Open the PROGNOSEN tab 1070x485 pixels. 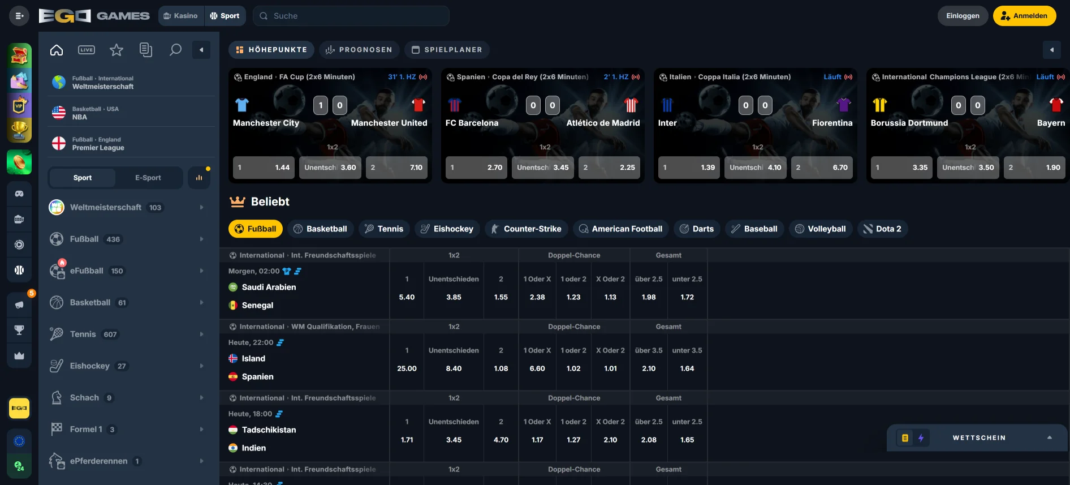[x=359, y=50]
